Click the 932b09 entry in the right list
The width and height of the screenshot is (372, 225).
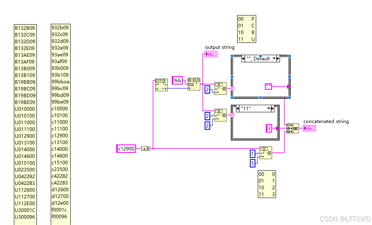point(60,28)
